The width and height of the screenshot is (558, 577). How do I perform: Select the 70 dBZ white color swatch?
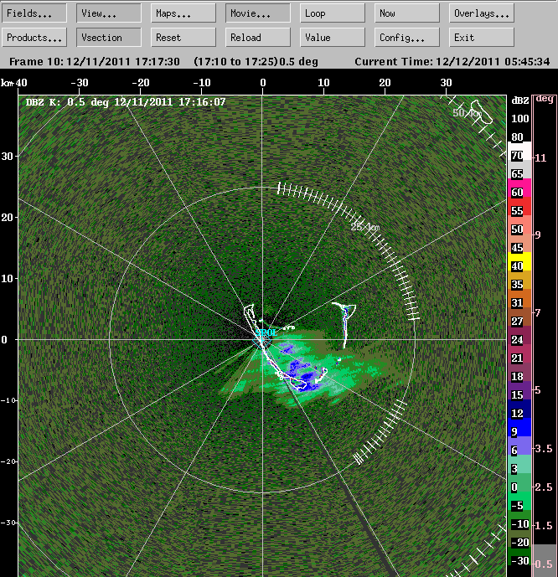(519, 152)
